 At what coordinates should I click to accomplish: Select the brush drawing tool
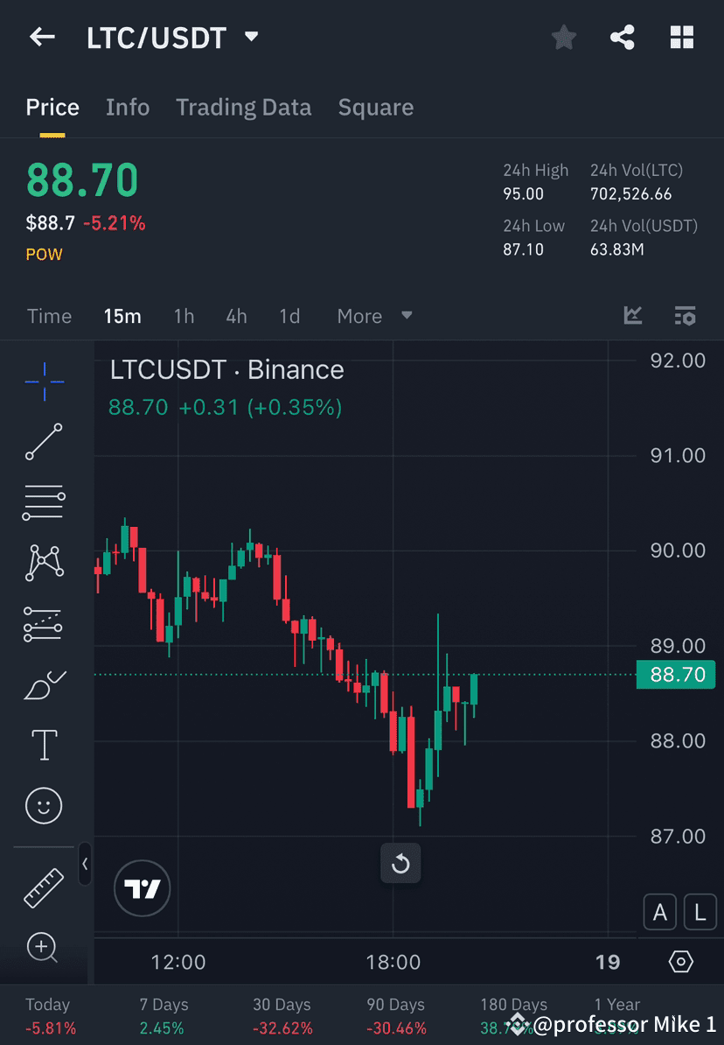pos(44,684)
